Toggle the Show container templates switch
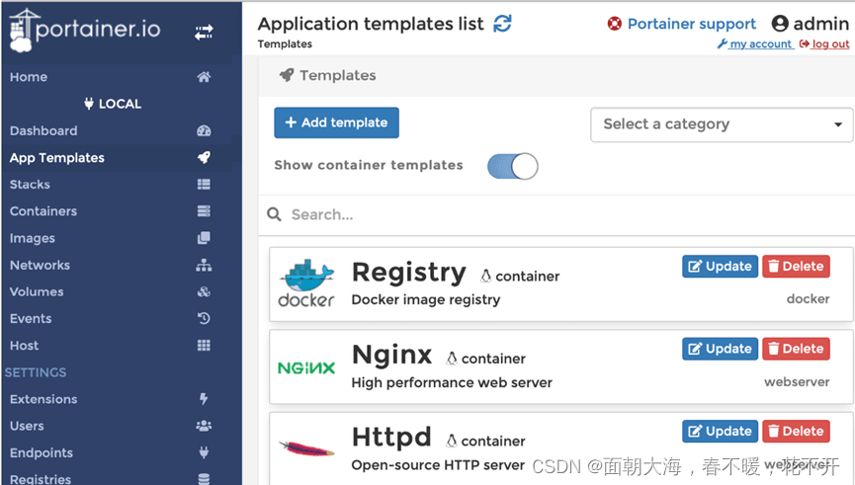Image resolution: width=855 pixels, height=485 pixels. (513, 166)
